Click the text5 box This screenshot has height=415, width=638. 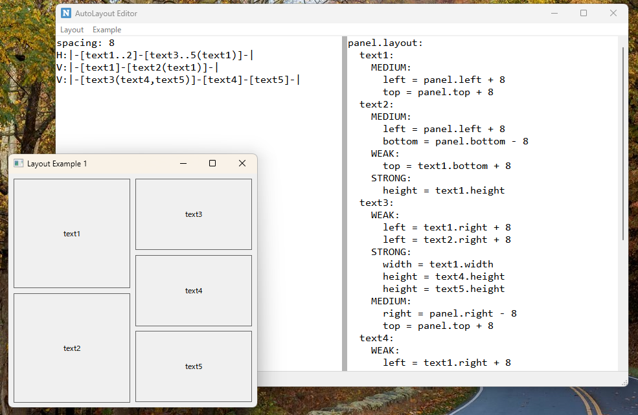(x=194, y=366)
